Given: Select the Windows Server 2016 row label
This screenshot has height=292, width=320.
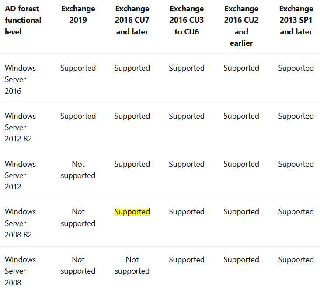Looking at the screenshot, I should tap(21, 79).
